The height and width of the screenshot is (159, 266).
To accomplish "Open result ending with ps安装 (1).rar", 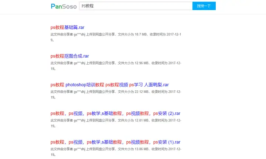I will 115,142.
